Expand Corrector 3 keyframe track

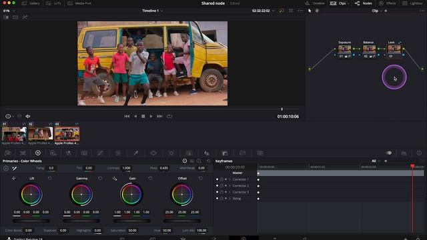230,192
